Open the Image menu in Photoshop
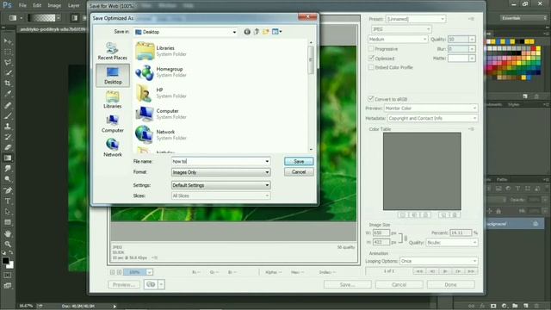The height and width of the screenshot is (310, 551). (x=54, y=6)
